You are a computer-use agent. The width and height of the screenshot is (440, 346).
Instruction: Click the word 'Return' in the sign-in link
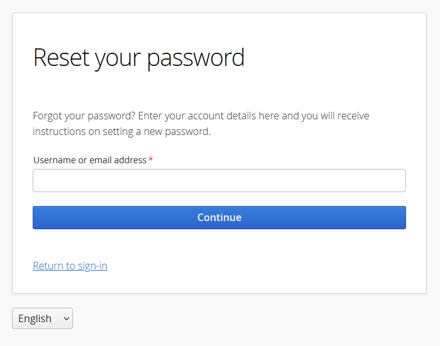(48, 266)
